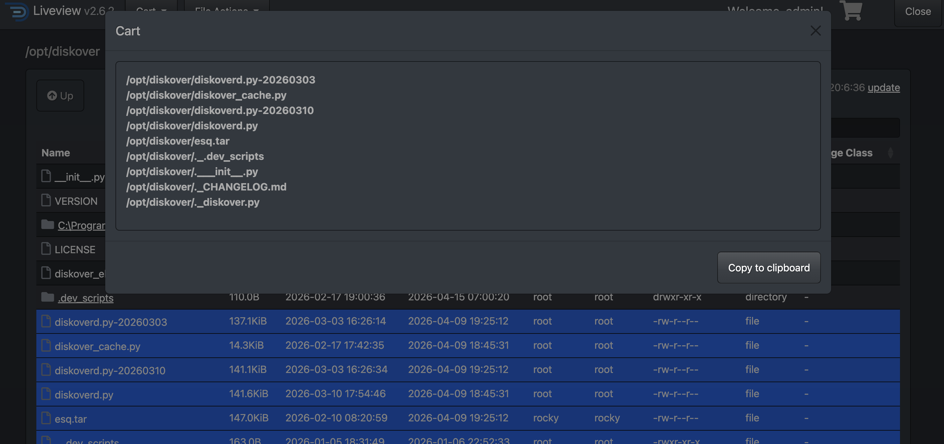944x444 pixels.
Task: Click /opt/diskover/._.dev_scripts in the cart list
Action: click(x=195, y=156)
